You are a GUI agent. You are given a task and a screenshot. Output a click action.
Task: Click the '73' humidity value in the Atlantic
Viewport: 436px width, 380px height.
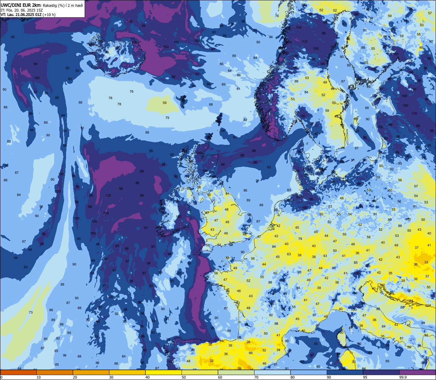(31, 313)
